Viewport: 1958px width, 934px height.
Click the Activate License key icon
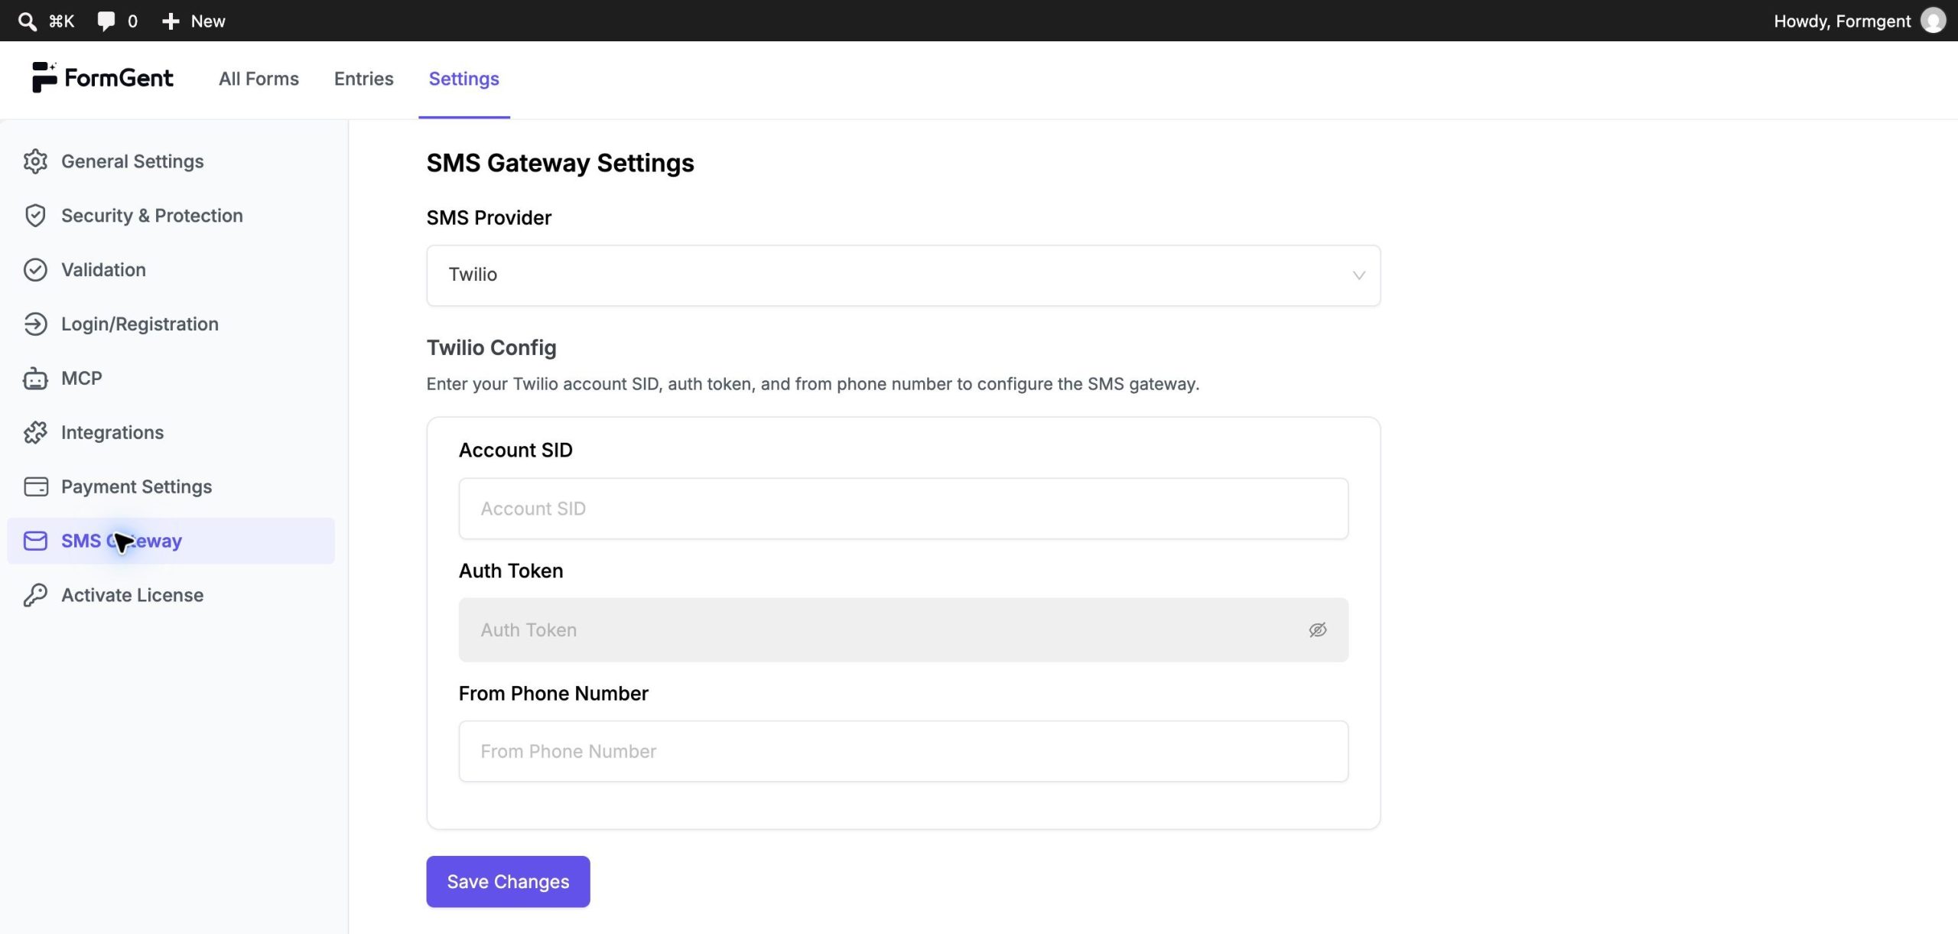click(35, 595)
